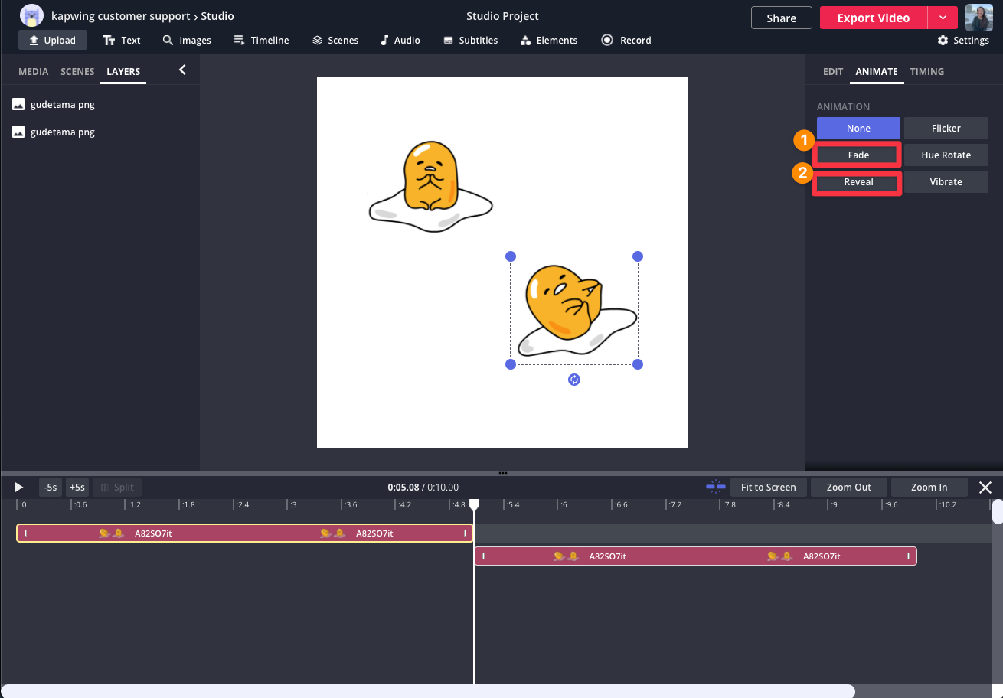
Task: Open the Subtitles tool
Action: [x=470, y=40]
